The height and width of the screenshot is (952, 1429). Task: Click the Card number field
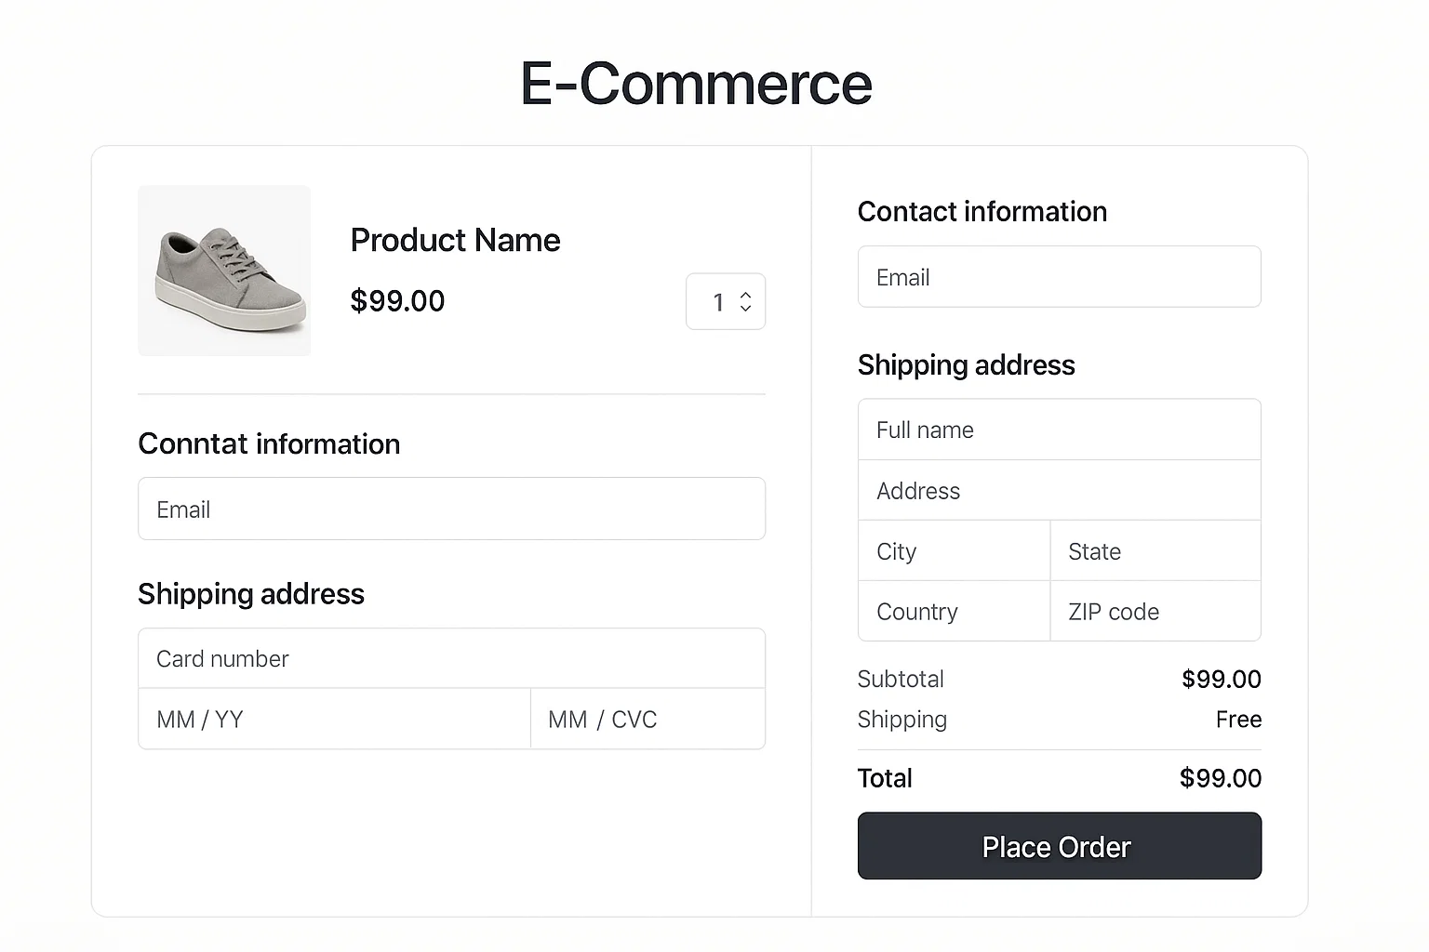click(x=451, y=658)
